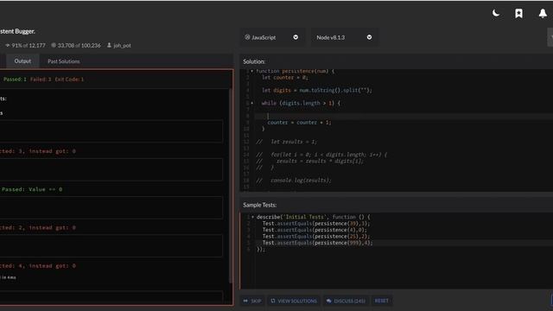Open the Node v8.1.3 version dropdown
This screenshot has width=553, height=311.
(344, 37)
